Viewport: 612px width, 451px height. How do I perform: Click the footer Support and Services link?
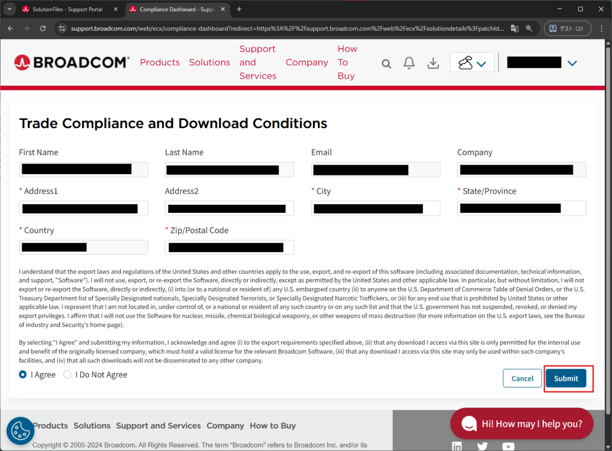pyautogui.click(x=158, y=425)
